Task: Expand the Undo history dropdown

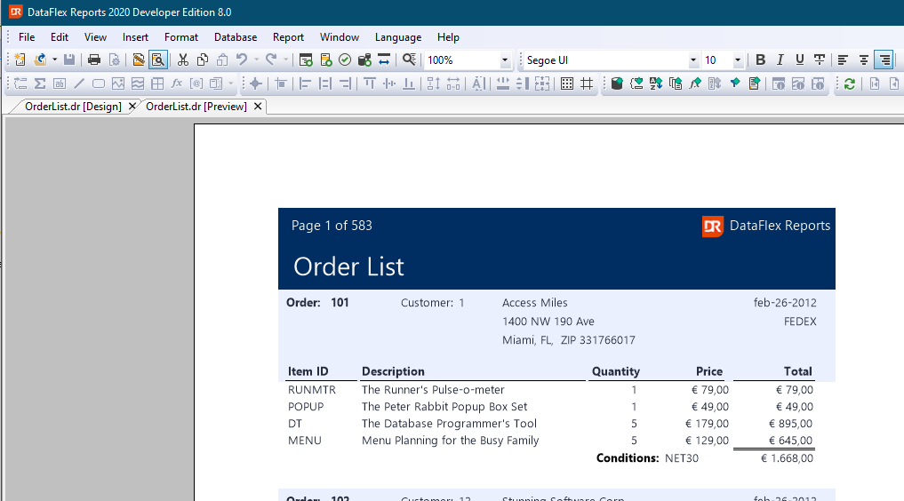Action: 257,60
